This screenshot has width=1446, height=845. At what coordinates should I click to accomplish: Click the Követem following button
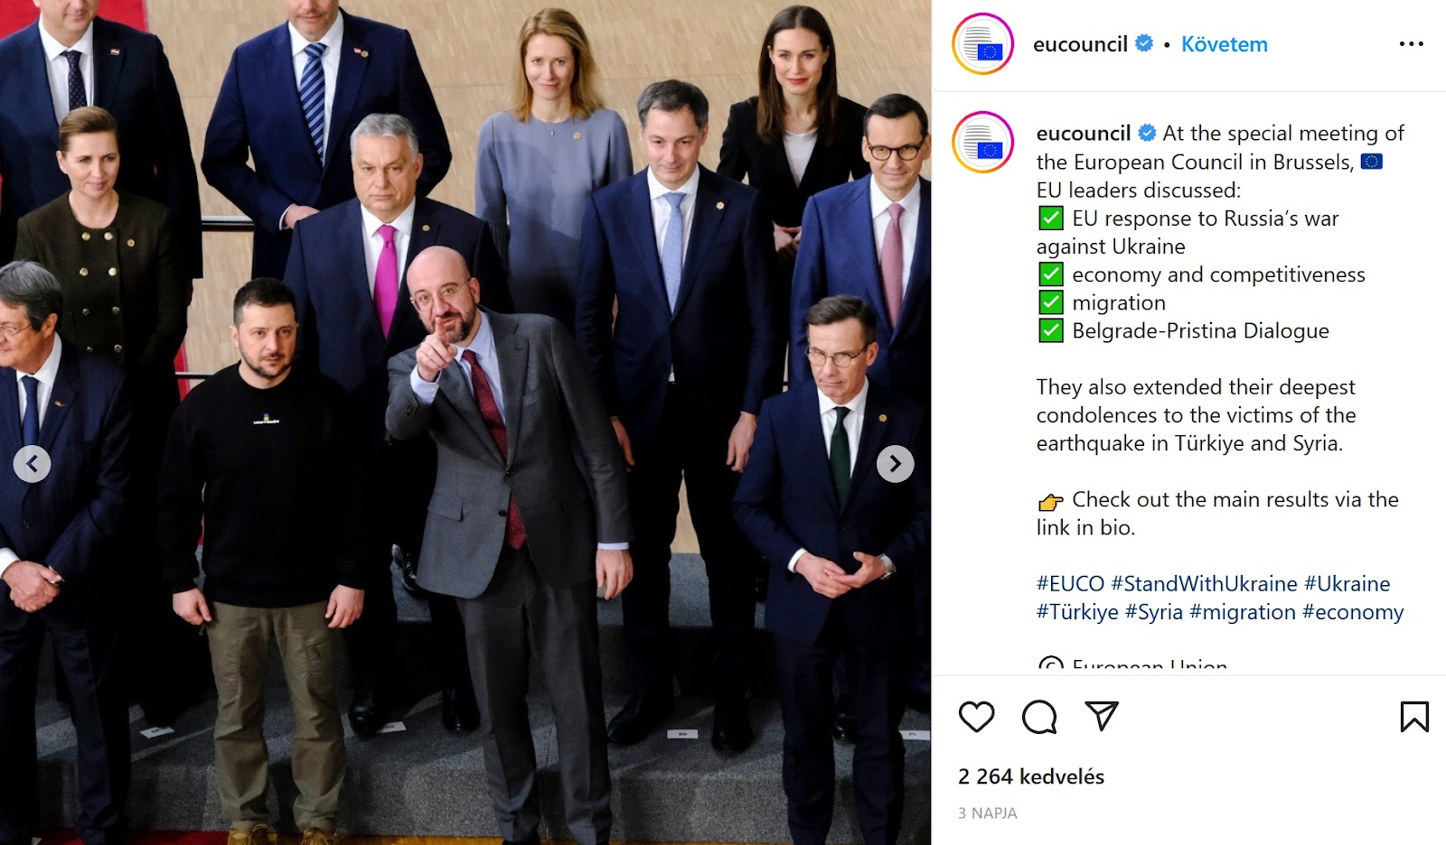coord(1224,44)
